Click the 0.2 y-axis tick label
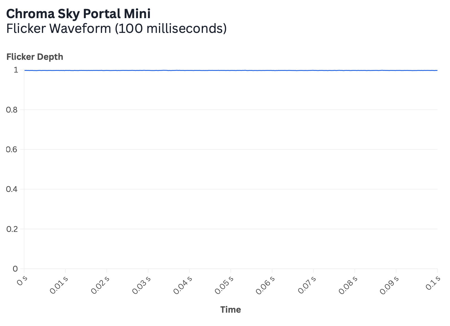 pyautogui.click(x=12, y=229)
